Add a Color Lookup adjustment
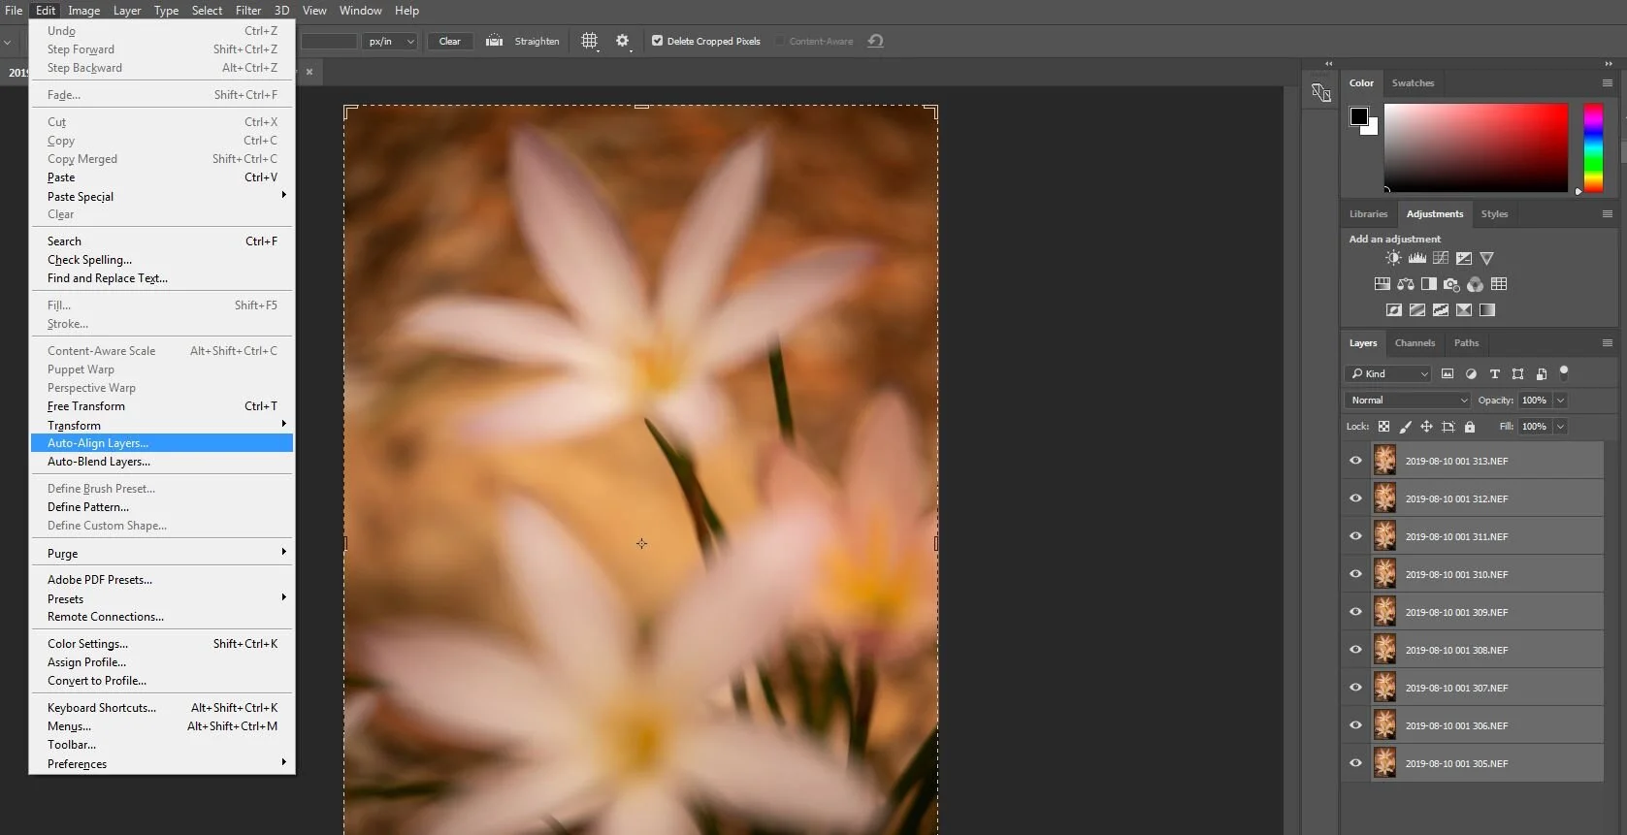The height and width of the screenshot is (835, 1627). click(1498, 284)
